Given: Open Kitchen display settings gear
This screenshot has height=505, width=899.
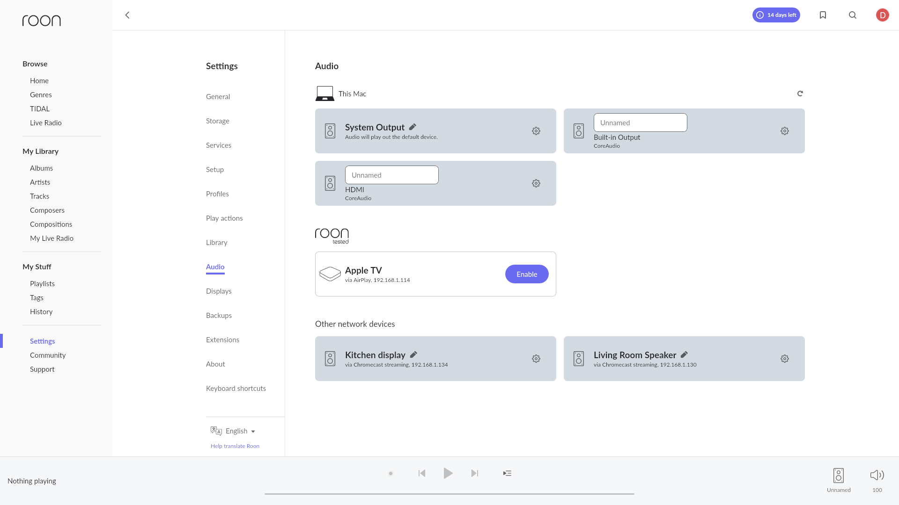Looking at the screenshot, I should (536, 359).
